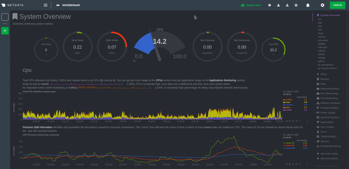Open CPUs section lightning icon
The width and height of the screenshot is (349, 169).
click(318, 74)
